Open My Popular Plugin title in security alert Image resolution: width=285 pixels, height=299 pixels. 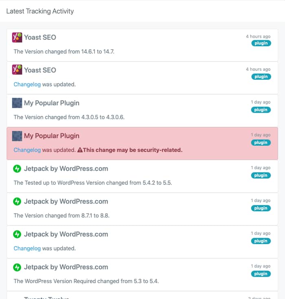(52, 136)
